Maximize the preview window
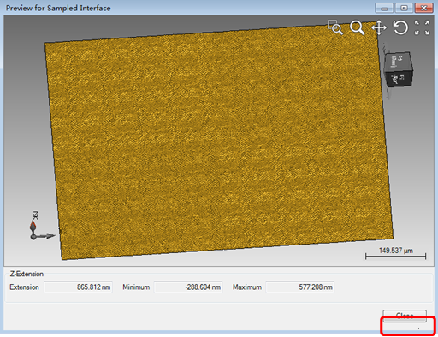 pyautogui.click(x=404, y=8)
